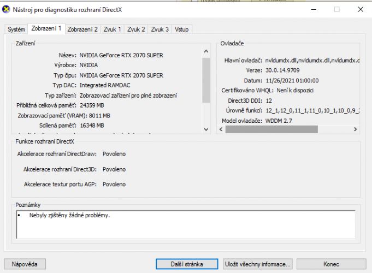Image resolution: width=372 pixels, height=273 pixels.
Task: Click the Poznámky notes text box
Action: [x=186, y=224]
